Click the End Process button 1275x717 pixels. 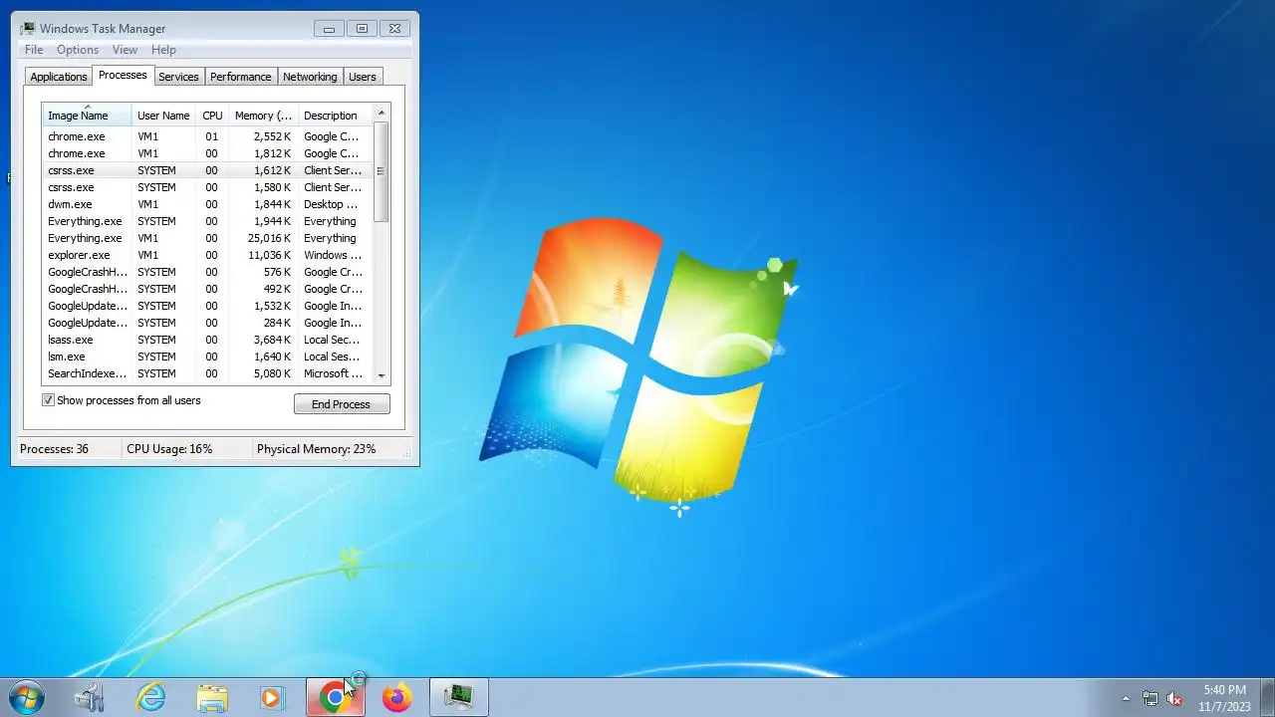click(342, 403)
